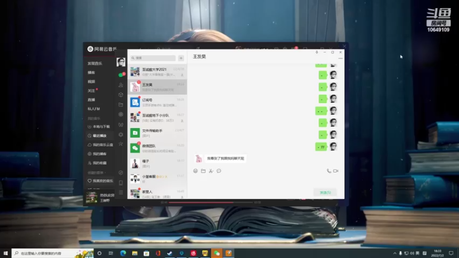
Task: Open 发现音乐 in NetEase Music sidebar
Action: (x=95, y=64)
